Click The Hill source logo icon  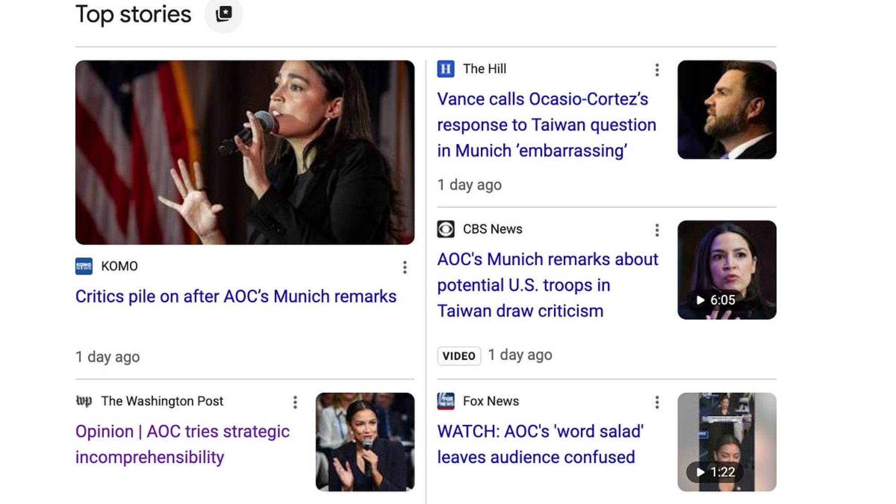[x=446, y=69]
